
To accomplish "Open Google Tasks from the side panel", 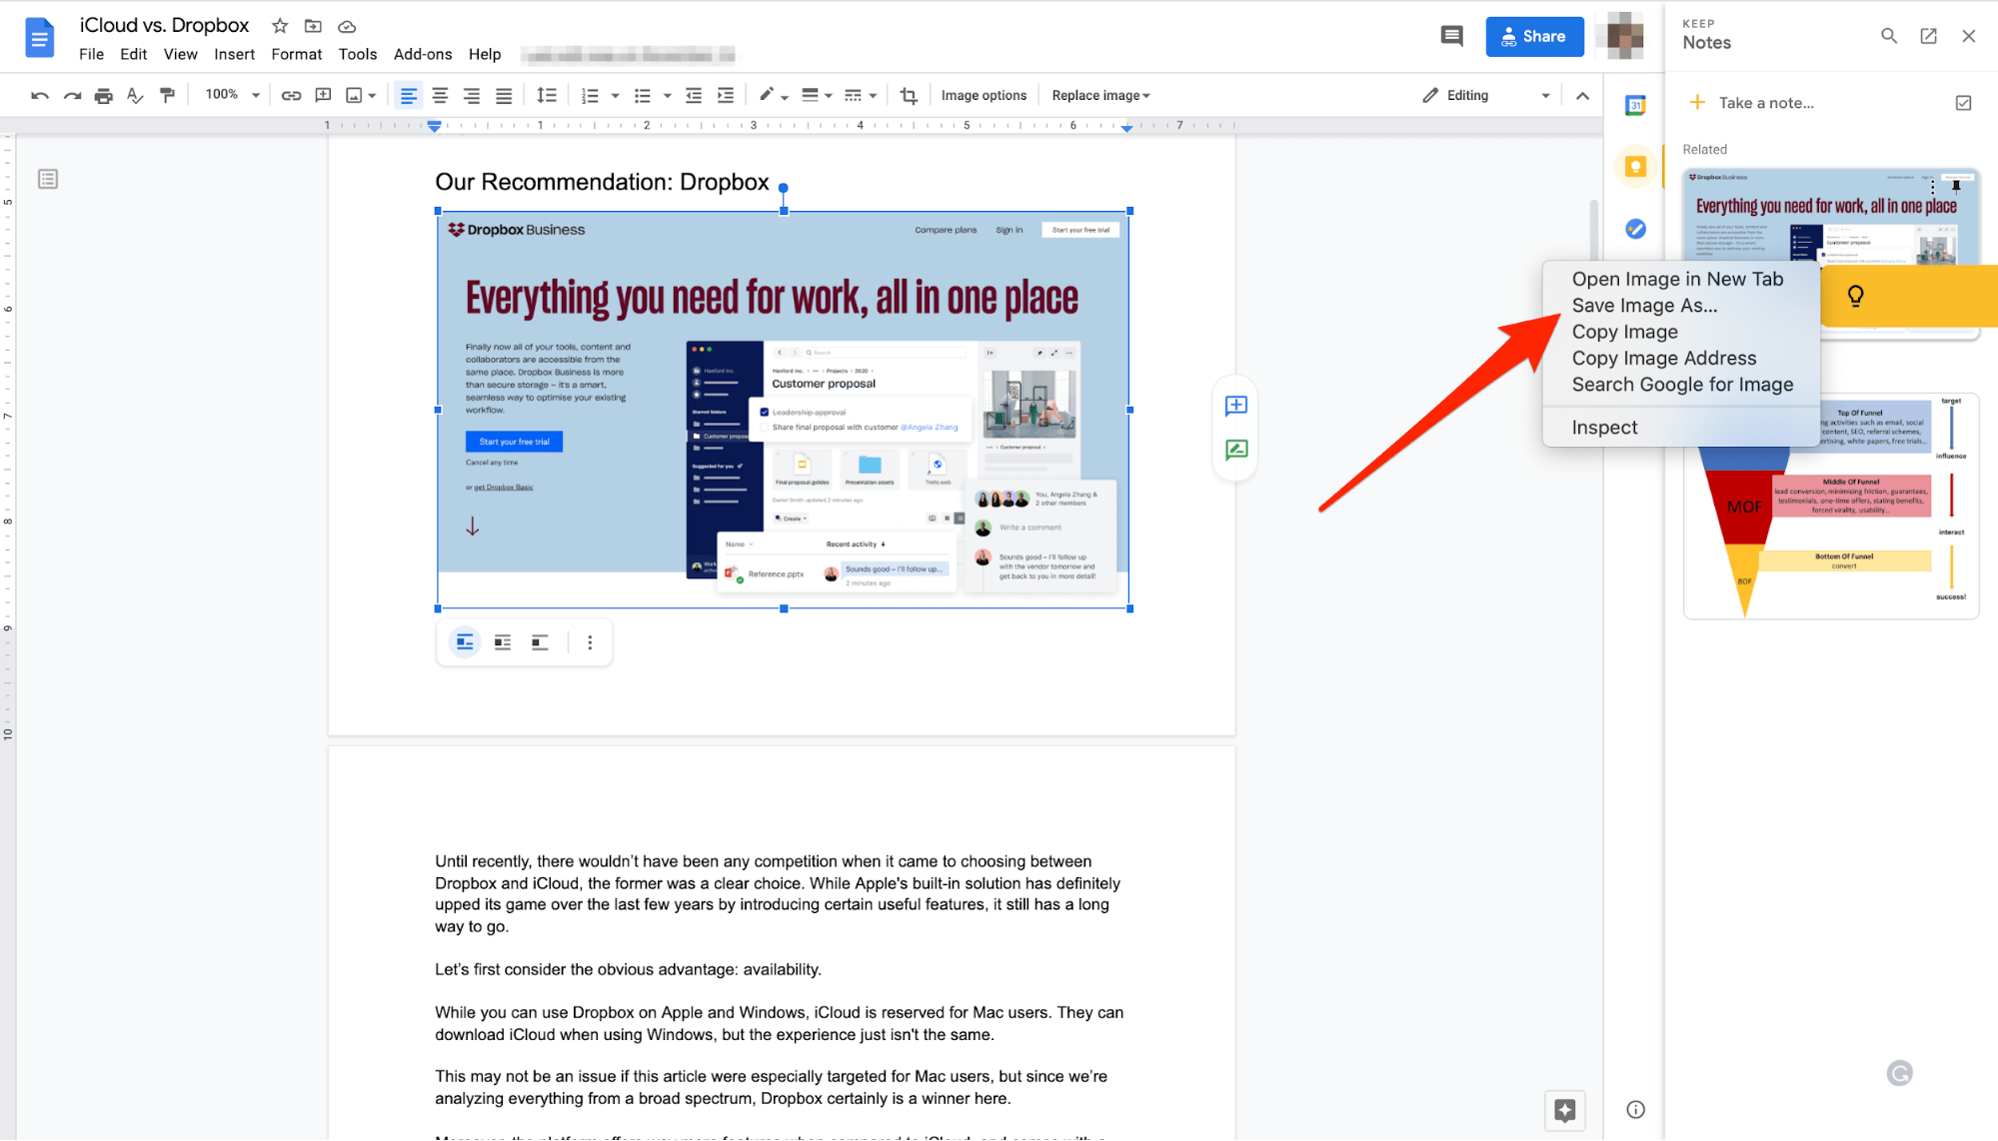I will [1635, 229].
